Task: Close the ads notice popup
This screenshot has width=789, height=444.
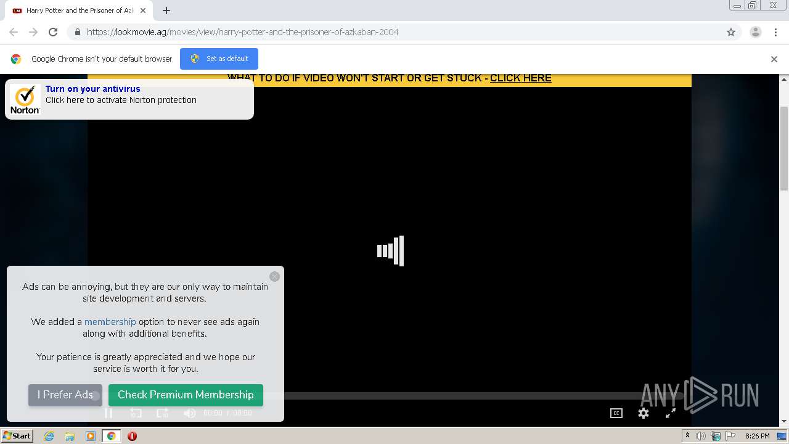Action: coord(275,277)
